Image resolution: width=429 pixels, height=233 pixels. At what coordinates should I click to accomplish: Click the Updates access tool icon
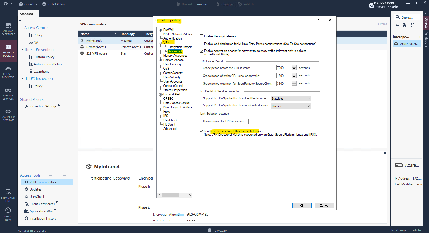point(26,189)
